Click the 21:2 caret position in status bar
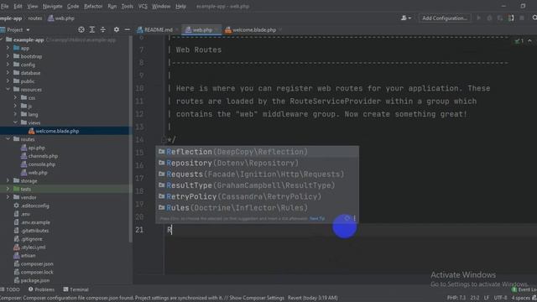The width and height of the screenshot is (537, 302). 475,298
